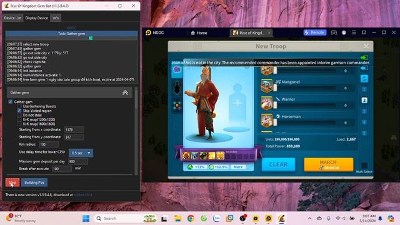Click the Km radius input field
Screen dimensions: 400x225
tap(49, 144)
